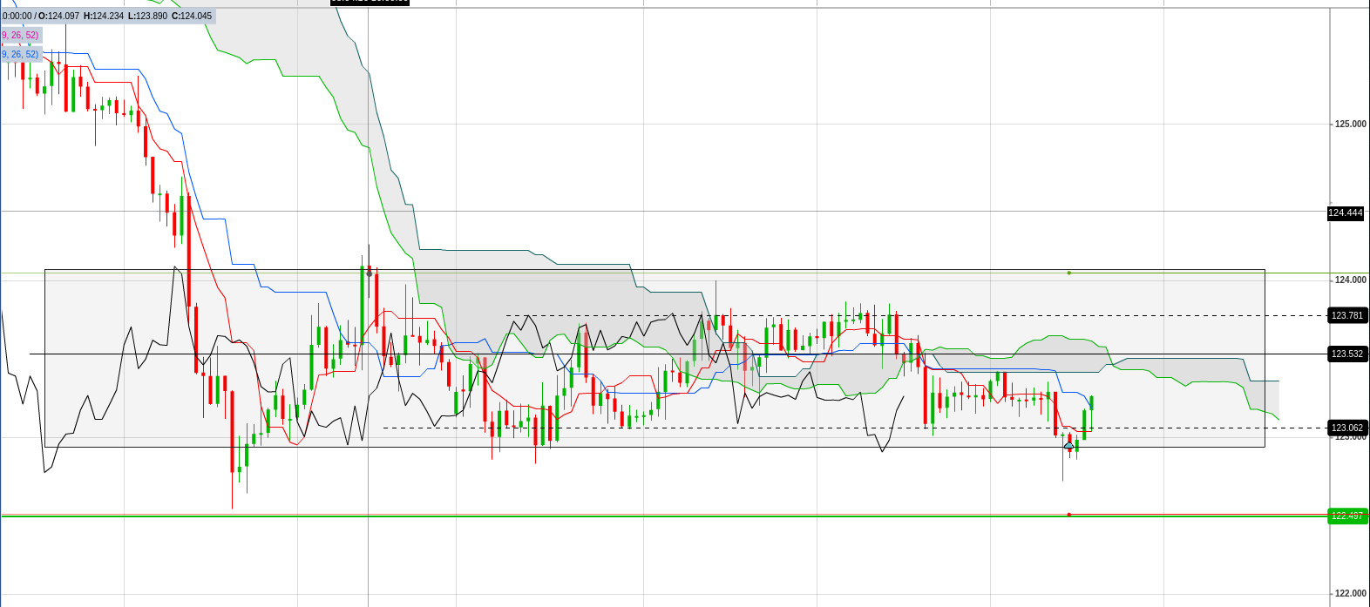Select the pink Ichimoku indicator label
This screenshot has width=1370, height=607.
[20, 35]
